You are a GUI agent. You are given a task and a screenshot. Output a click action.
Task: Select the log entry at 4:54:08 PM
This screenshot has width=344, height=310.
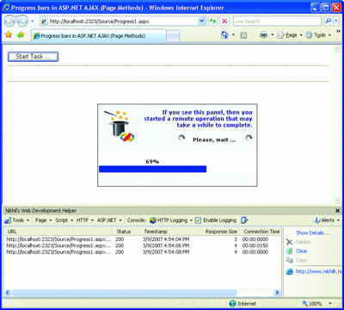coord(143,252)
